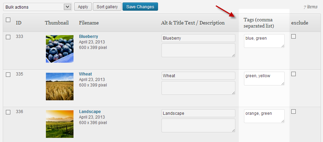Focus the tags field containing green, yellow
Image resolution: width=323 pixels, height=142 pixels.
264,78
